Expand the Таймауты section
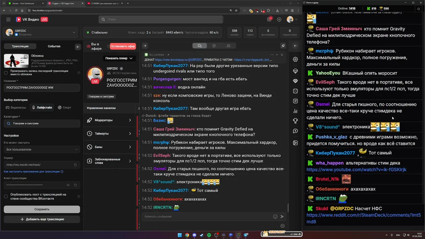Viewport: 425px width, 239px height. [x=110, y=133]
